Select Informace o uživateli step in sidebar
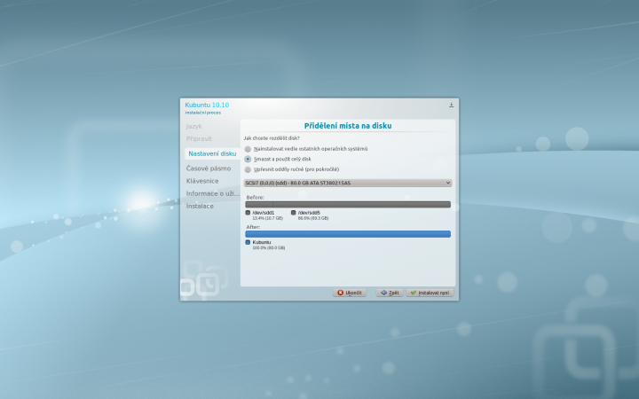 click(213, 193)
